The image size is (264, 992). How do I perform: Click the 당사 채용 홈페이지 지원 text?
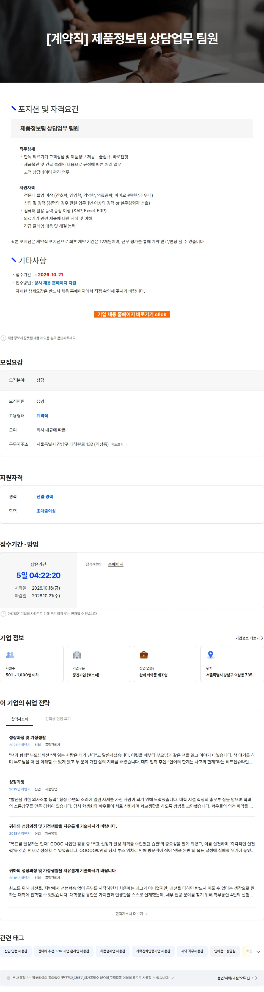(x=55, y=283)
